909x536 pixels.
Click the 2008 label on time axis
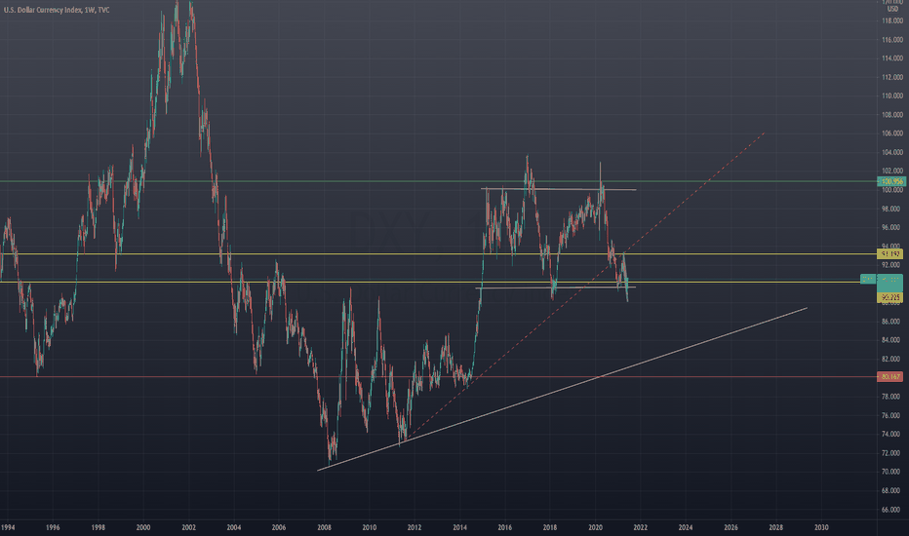[324, 527]
